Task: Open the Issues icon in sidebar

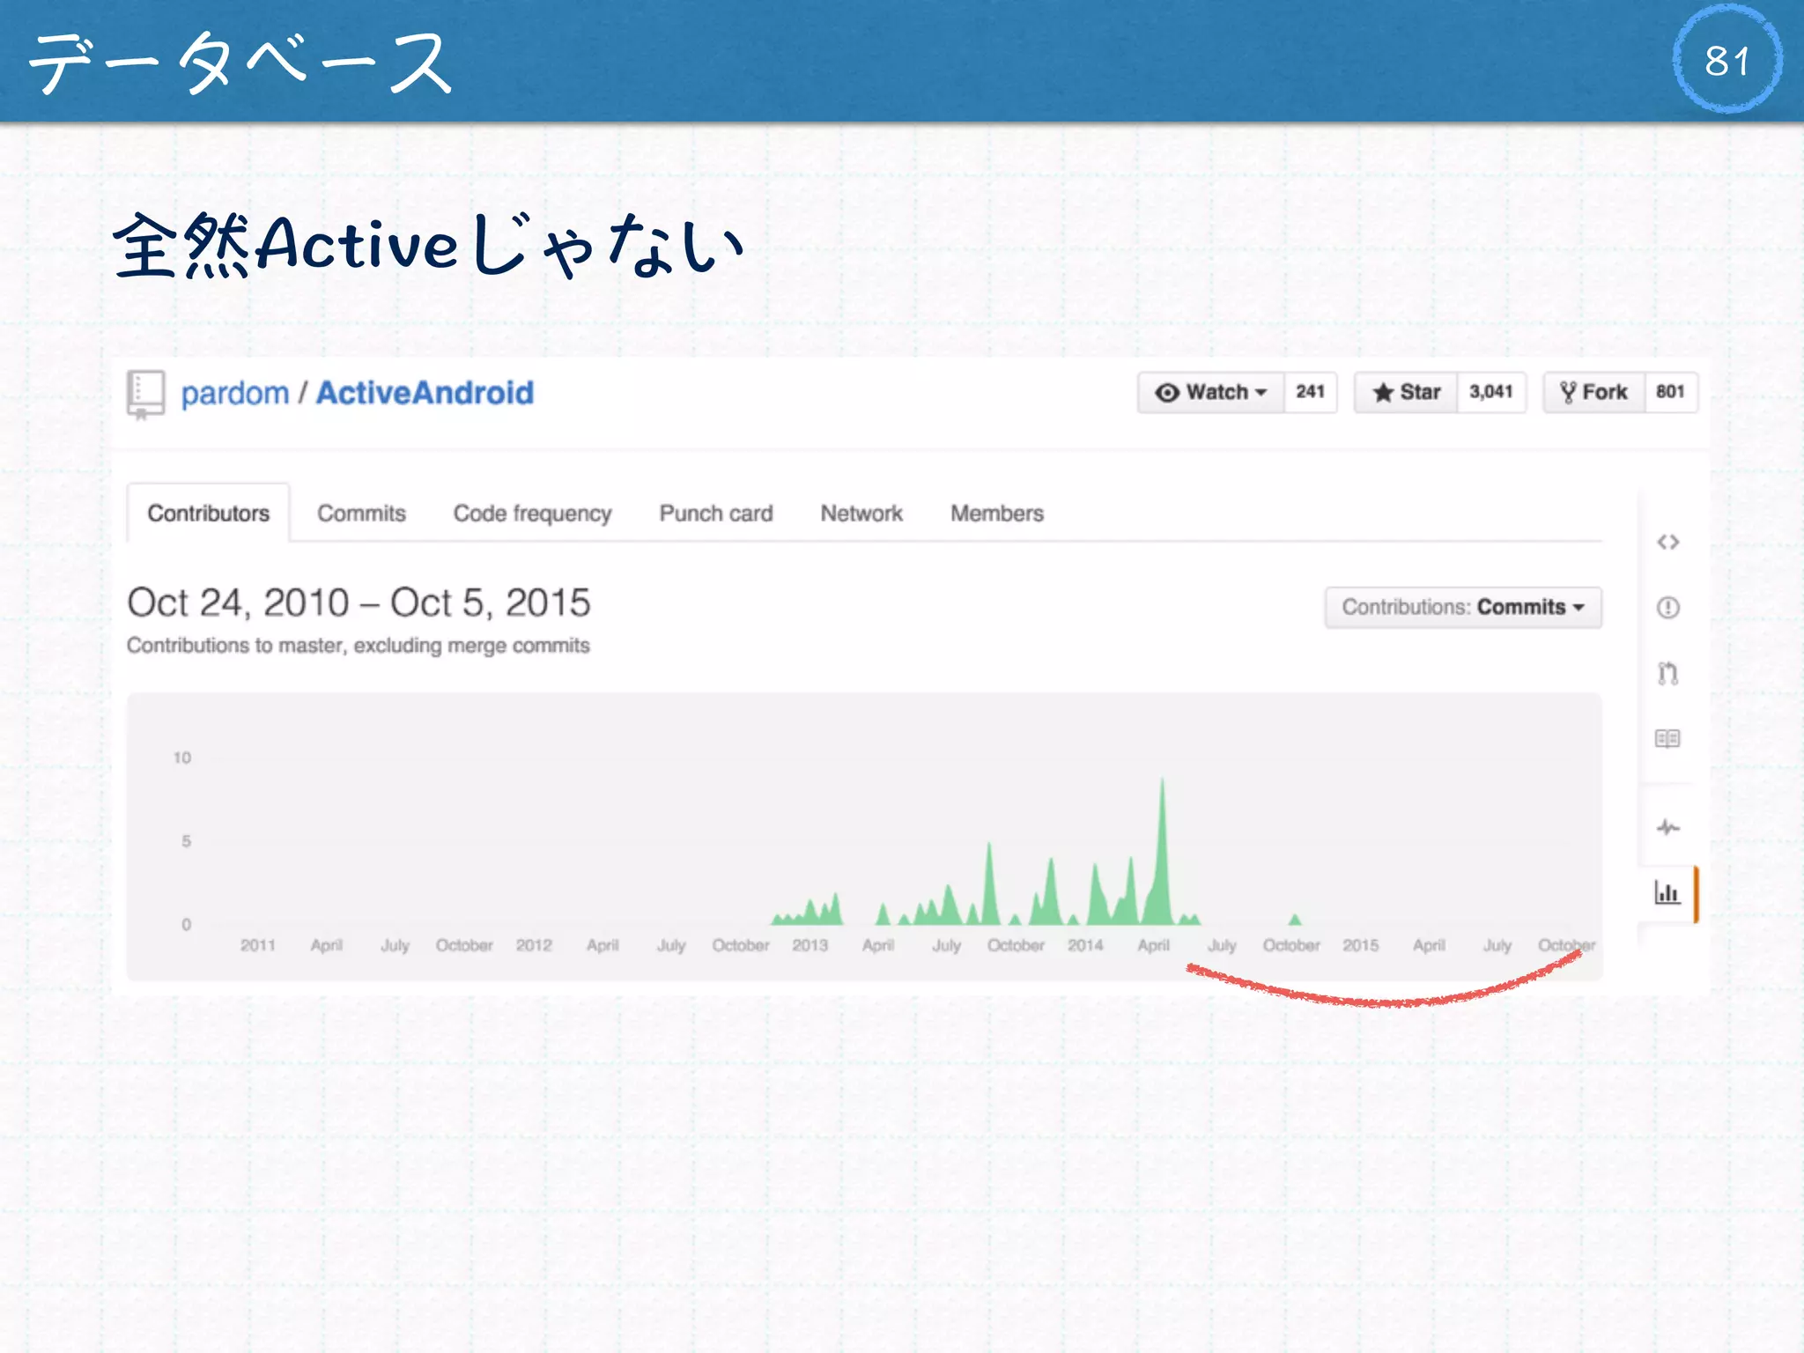Action: (x=1667, y=608)
